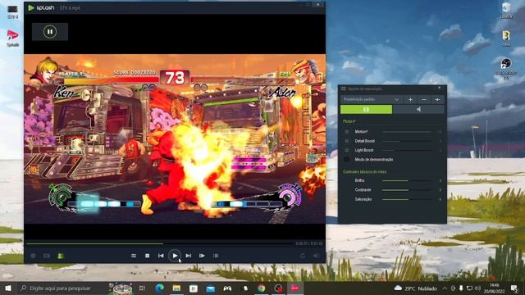Open the playlist icon in player bar

click(216, 256)
